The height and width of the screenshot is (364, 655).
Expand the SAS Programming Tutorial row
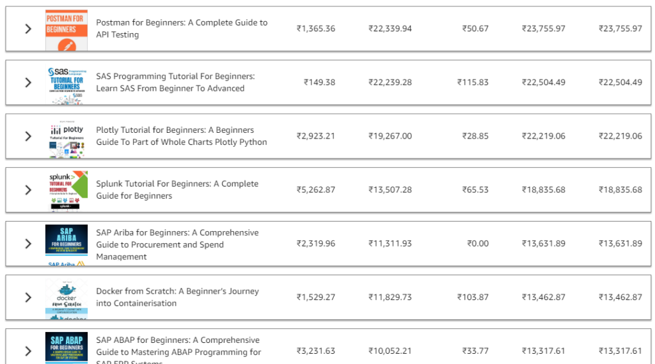(x=28, y=82)
